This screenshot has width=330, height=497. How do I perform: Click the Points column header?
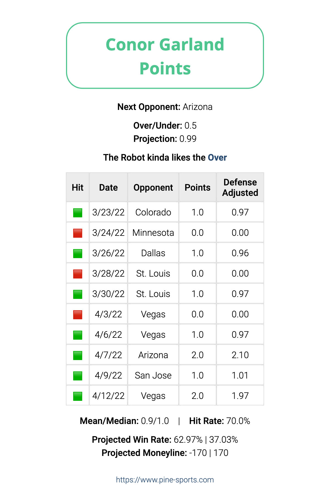pos(197,187)
